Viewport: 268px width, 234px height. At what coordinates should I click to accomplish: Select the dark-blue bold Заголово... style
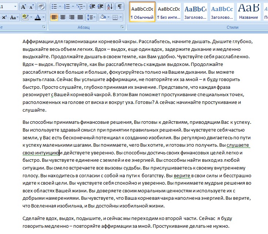[196, 12]
